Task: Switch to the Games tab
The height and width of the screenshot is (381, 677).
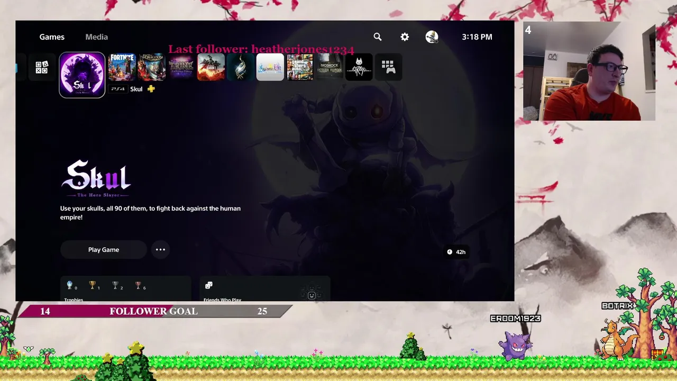Action: point(52,37)
